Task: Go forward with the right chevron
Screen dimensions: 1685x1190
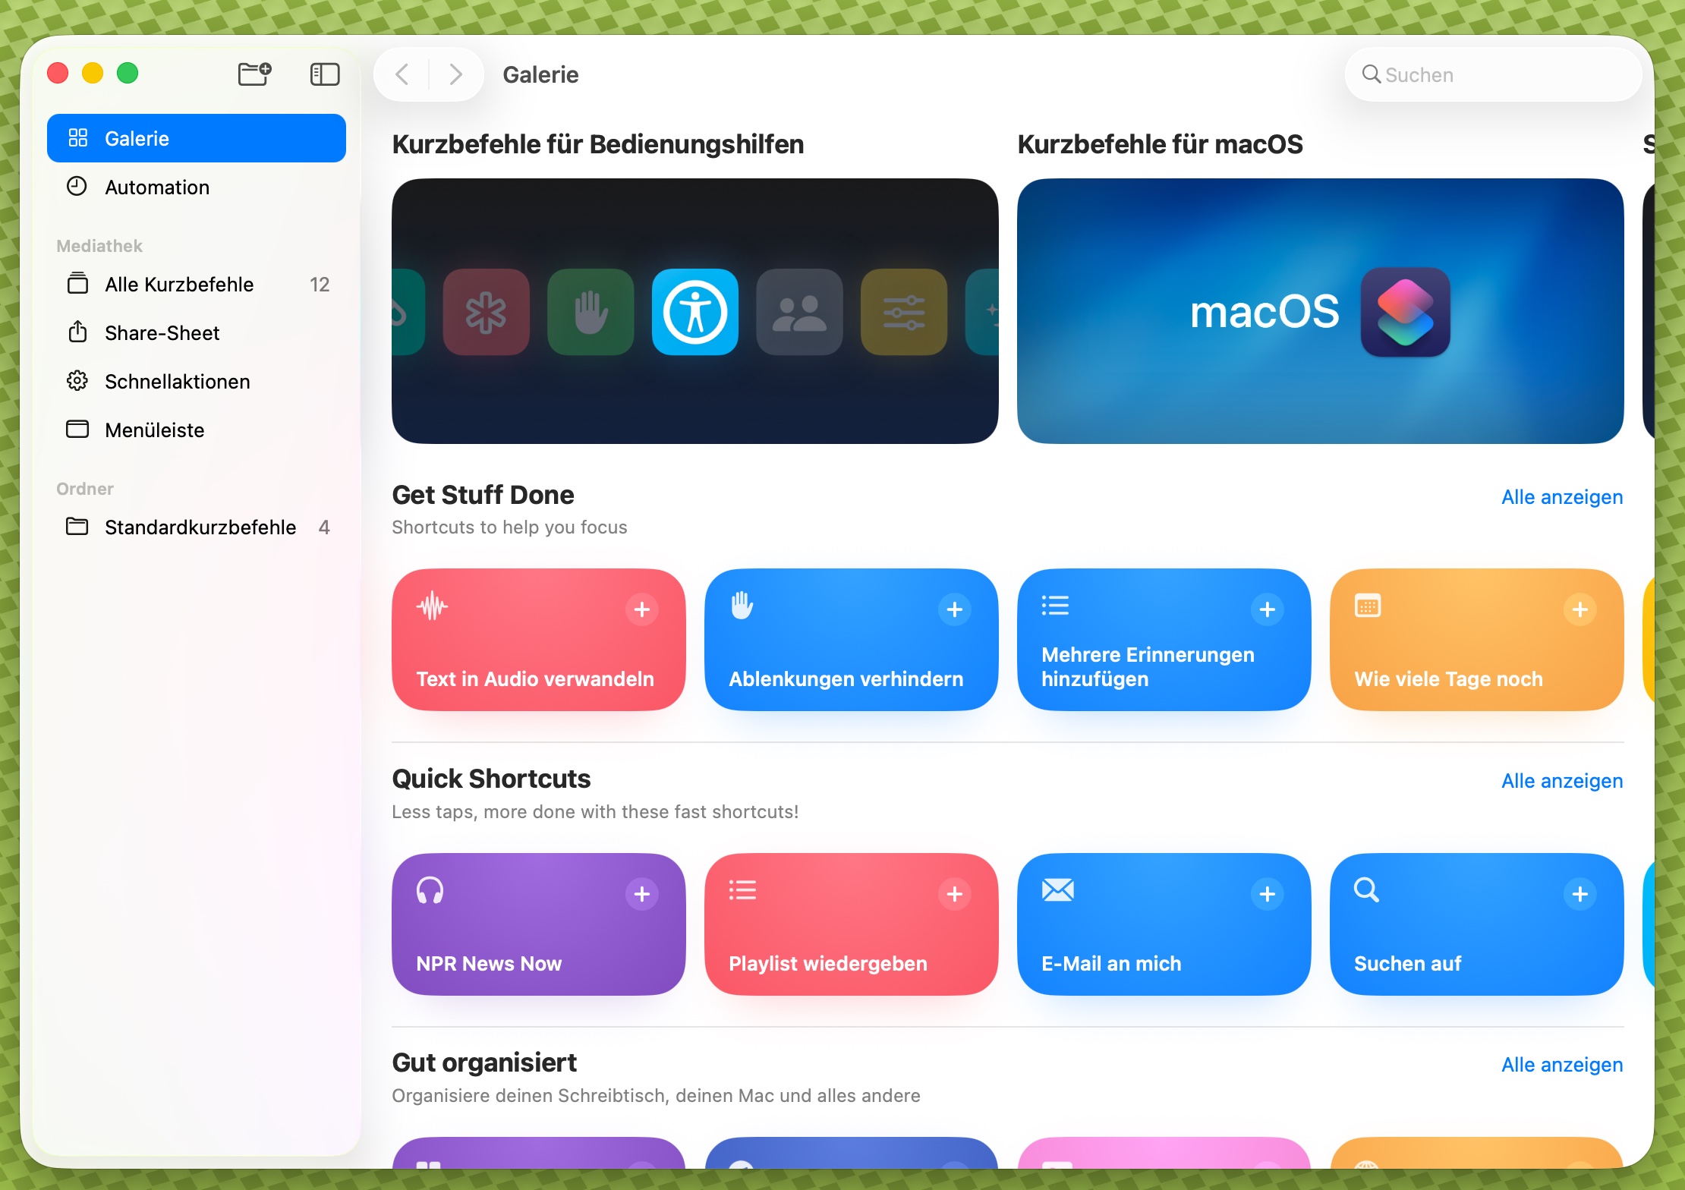Action: click(x=455, y=74)
